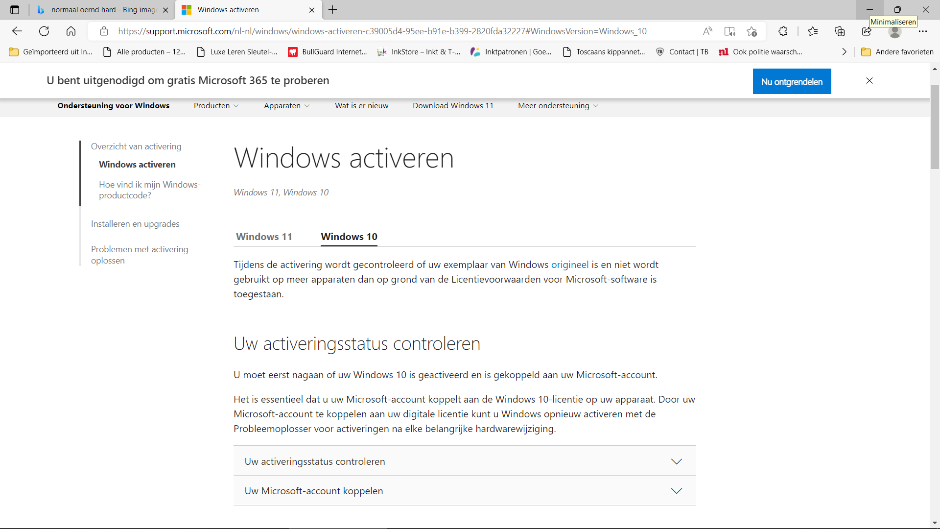The width and height of the screenshot is (940, 529).
Task: Click the Share icon in toolbar
Action: click(867, 31)
